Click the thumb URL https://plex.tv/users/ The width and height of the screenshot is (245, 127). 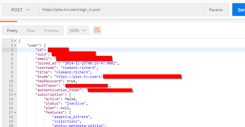78,77
